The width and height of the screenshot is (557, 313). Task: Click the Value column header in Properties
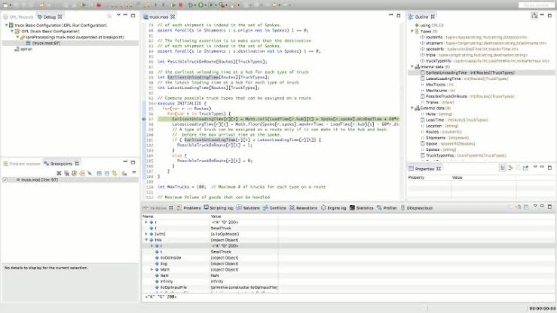pyautogui.click(x=458, y=177)
